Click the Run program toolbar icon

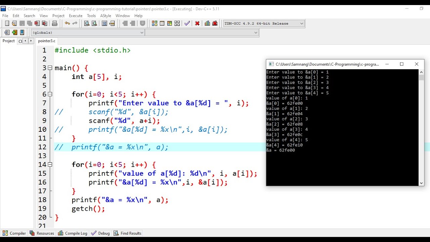coord(162,23)
